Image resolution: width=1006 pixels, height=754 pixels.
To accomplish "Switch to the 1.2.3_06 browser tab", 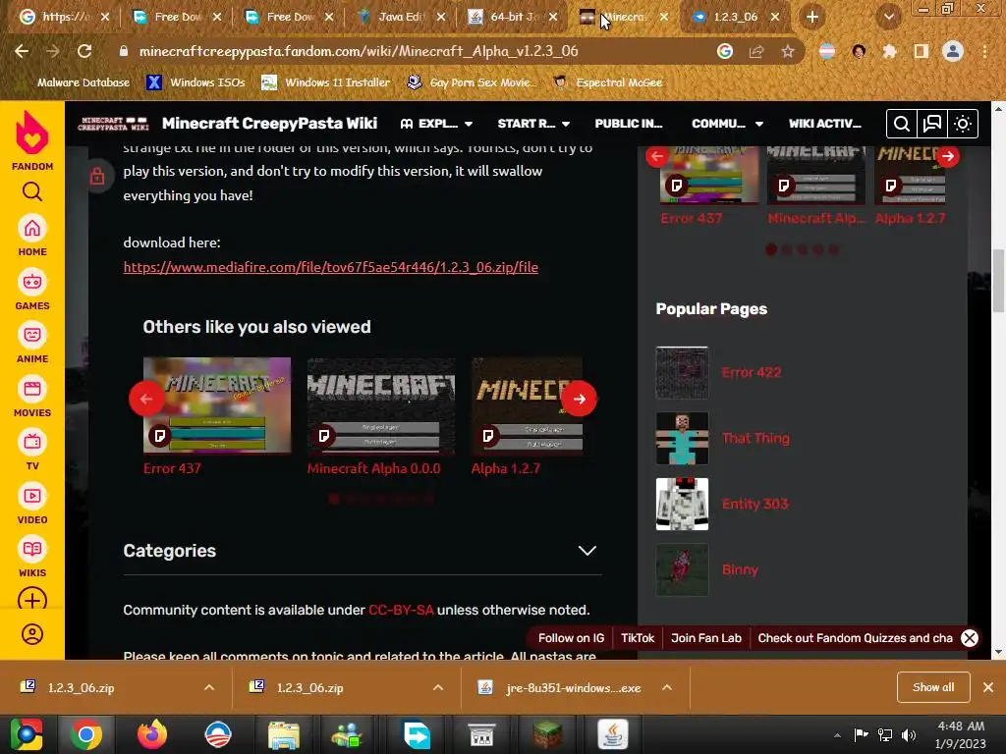I will tap(735, 18).
